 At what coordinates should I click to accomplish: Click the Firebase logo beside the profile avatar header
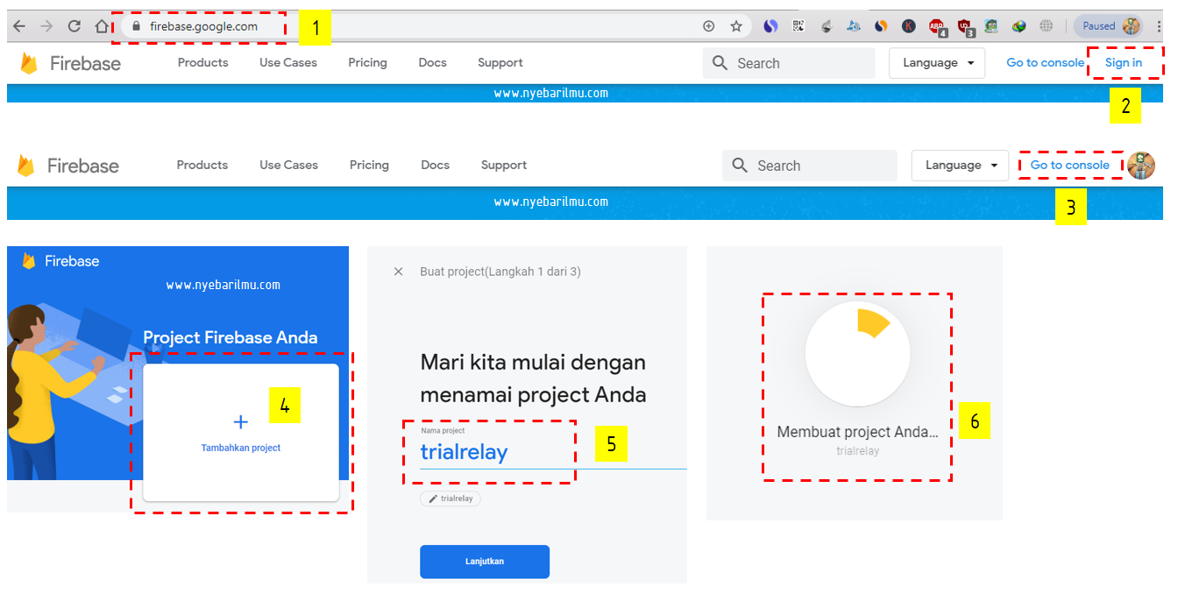pos(68,166)
